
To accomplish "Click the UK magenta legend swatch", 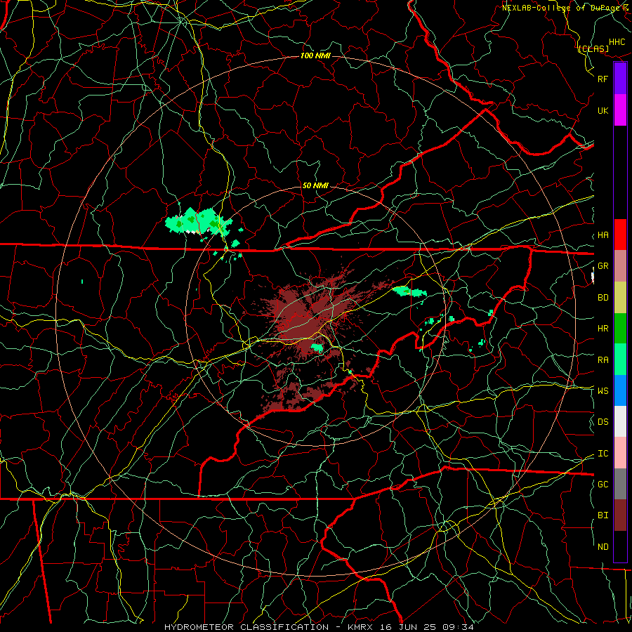I will click(620, 110).
